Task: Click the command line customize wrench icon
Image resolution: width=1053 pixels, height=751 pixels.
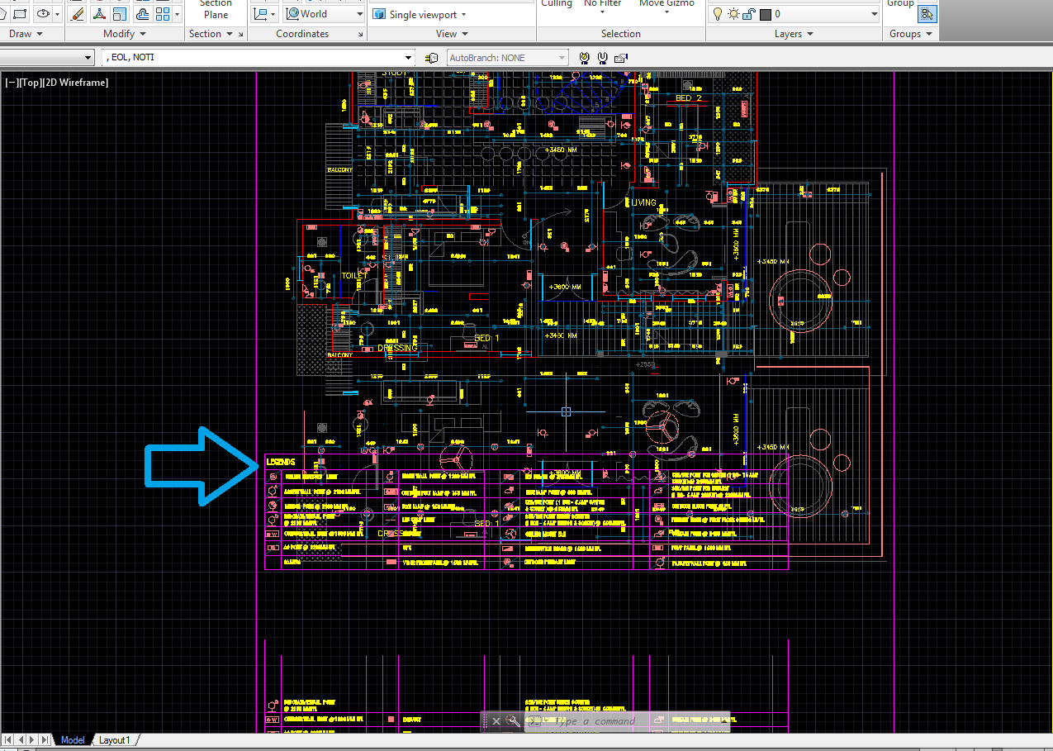Action: [514, 721]
